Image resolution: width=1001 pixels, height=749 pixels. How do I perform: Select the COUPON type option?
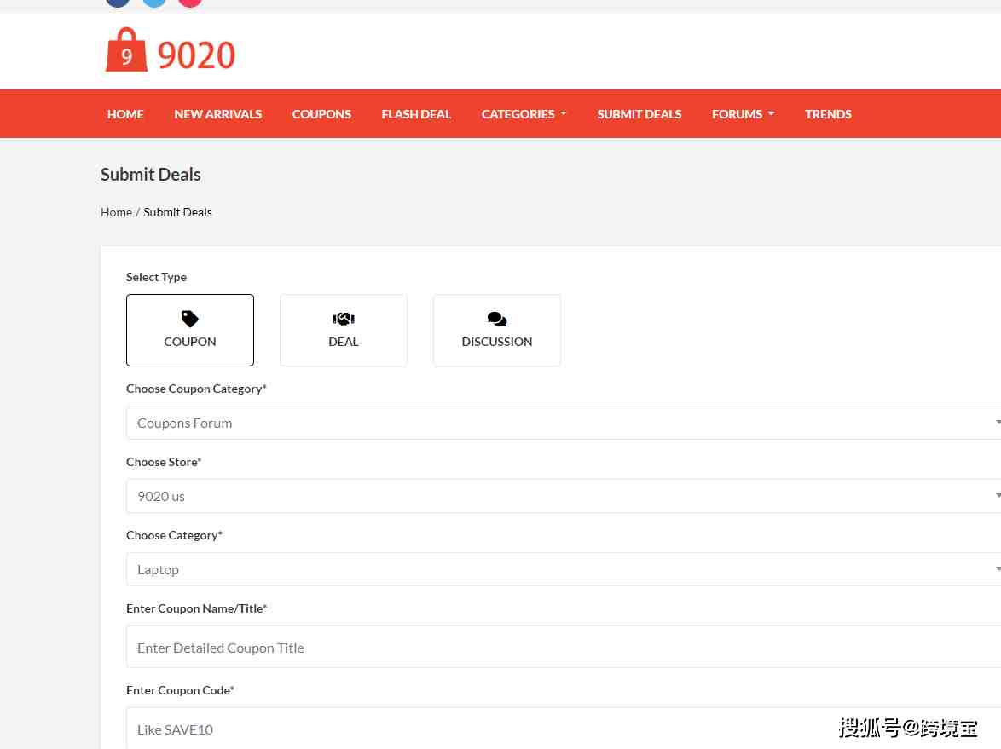pyautogui.click(x=190, y=330)
